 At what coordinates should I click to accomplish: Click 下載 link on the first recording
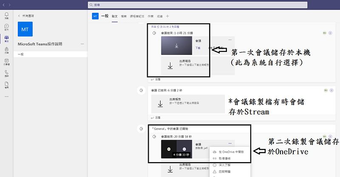198,48
